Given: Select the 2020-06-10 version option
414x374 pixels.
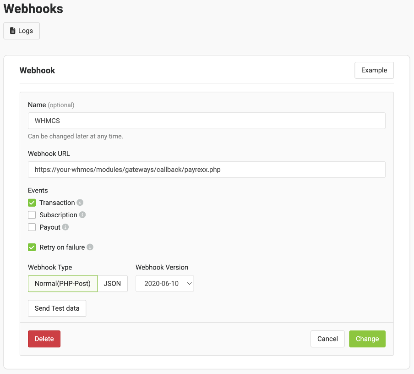Looking at the screenshot, I should (158, 283).
